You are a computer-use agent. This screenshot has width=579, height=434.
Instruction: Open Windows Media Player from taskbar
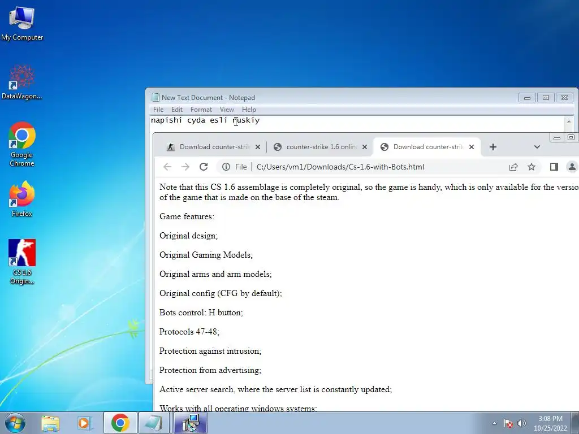(84, 423)
